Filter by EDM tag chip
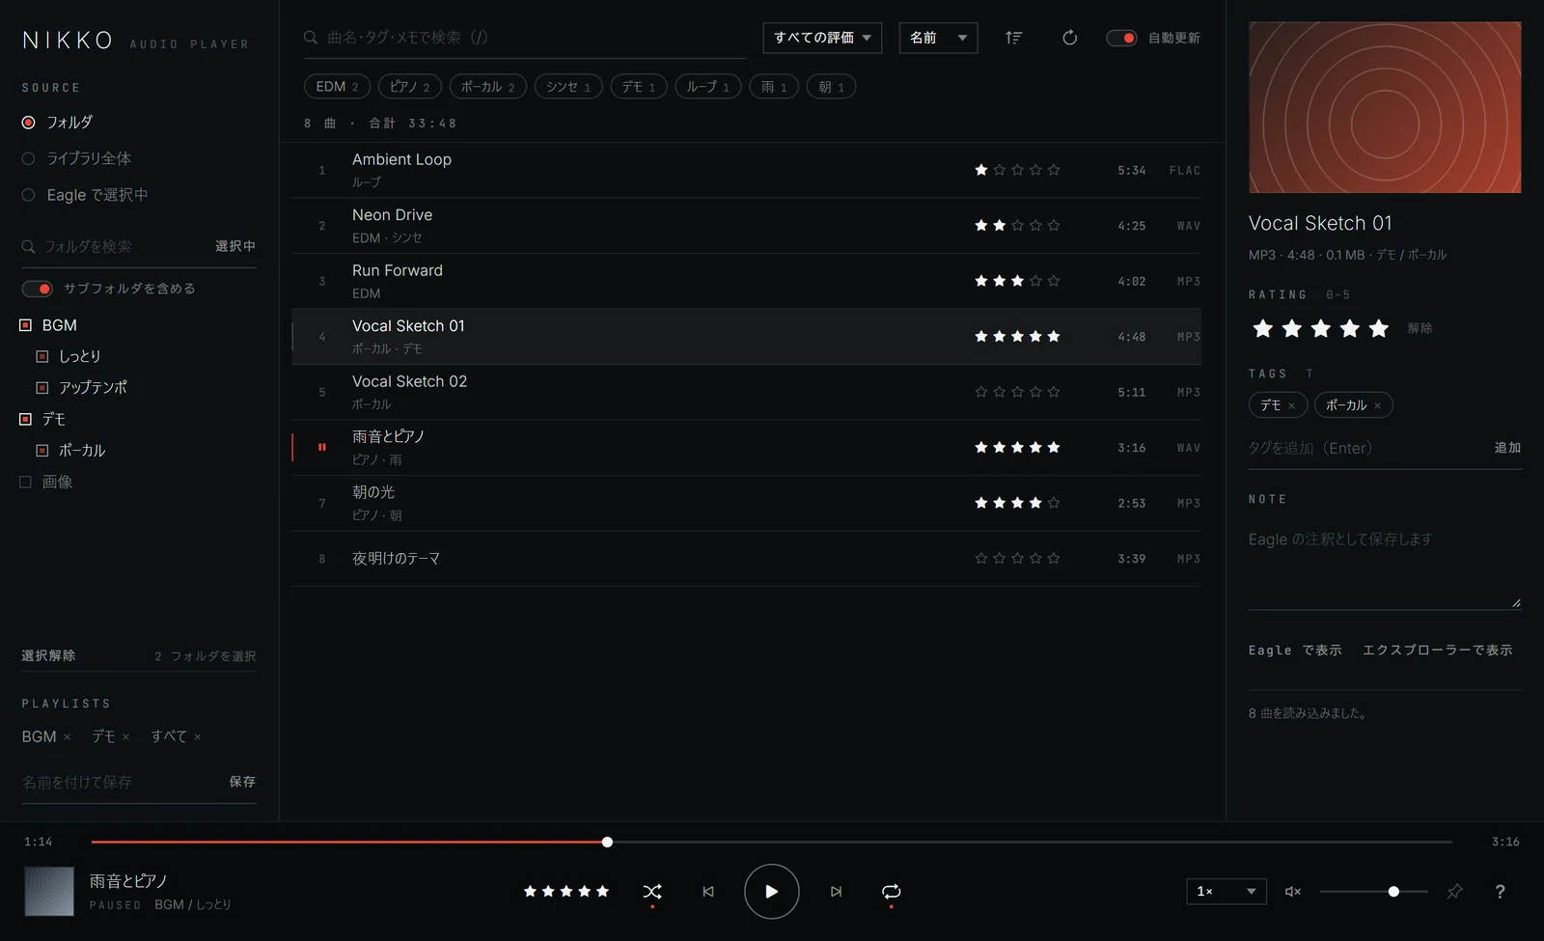 pyautogui.click(x=338, y=87)
